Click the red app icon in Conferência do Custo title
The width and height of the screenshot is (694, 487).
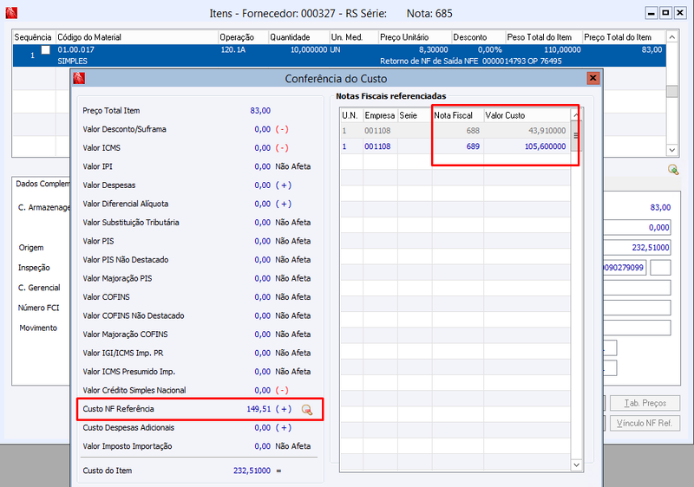(x=79, y=79)
